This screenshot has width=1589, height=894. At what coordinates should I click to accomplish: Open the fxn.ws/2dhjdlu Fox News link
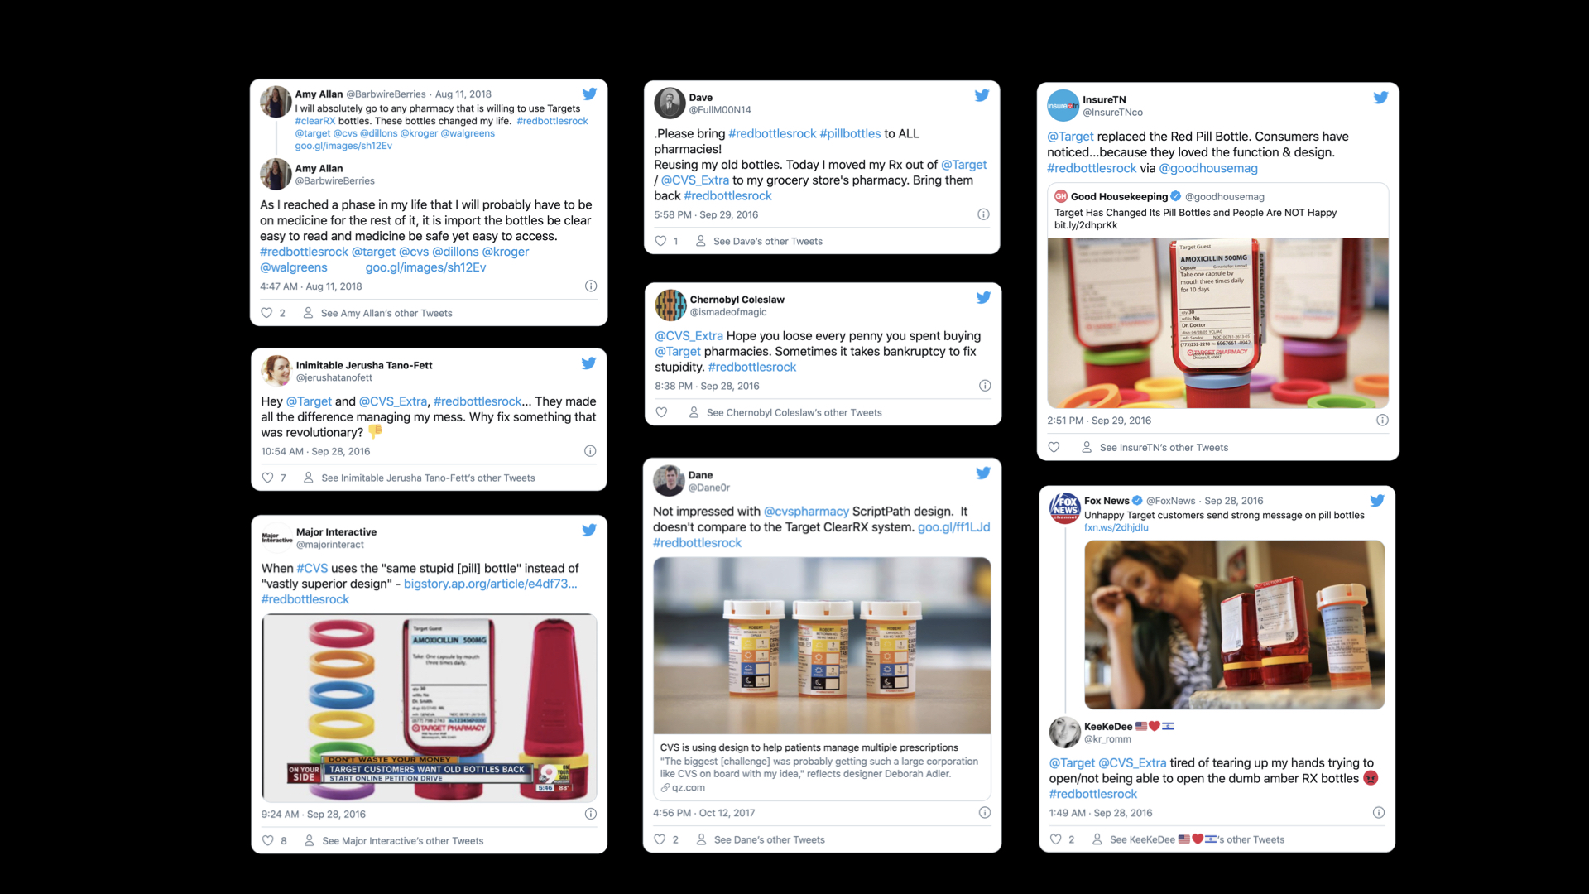pyautogui.click(x=1116, y=527)
